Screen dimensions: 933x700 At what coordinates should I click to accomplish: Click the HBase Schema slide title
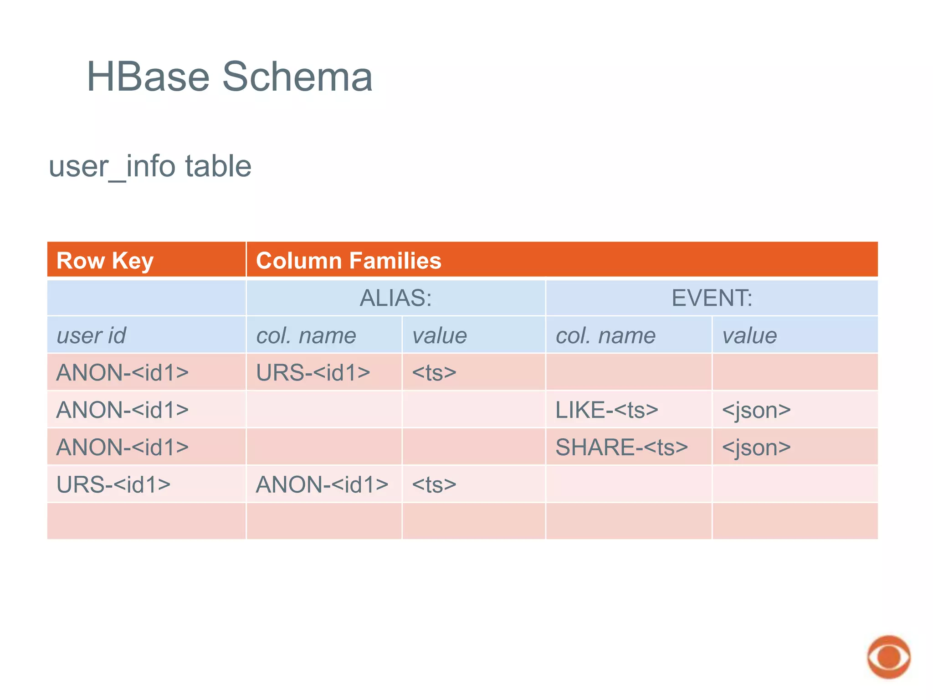pos(230,77)
